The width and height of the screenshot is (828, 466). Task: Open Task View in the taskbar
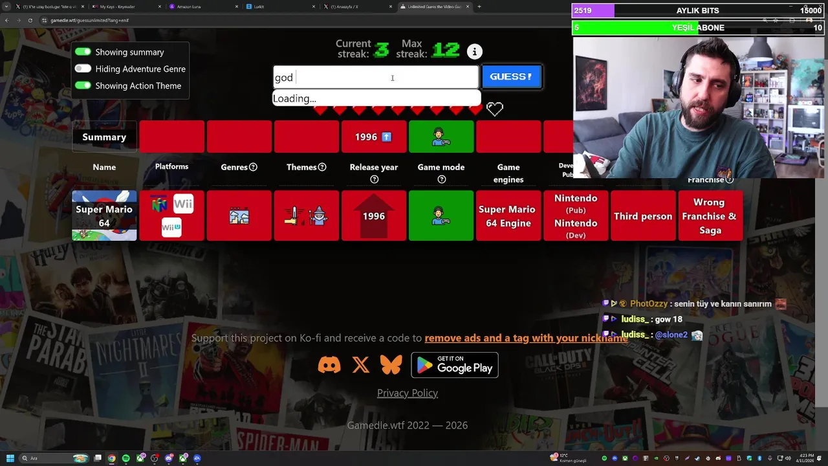[x=98, y=458]
